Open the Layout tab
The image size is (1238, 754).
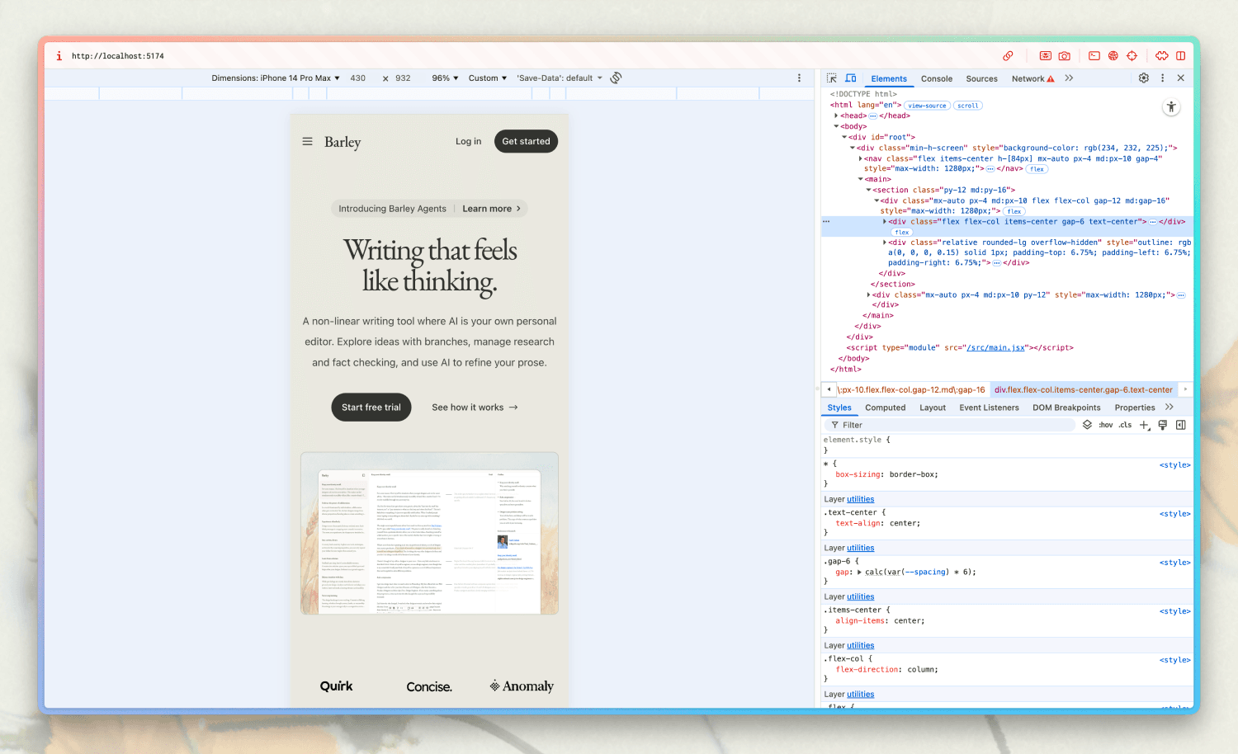pos(933,408)
